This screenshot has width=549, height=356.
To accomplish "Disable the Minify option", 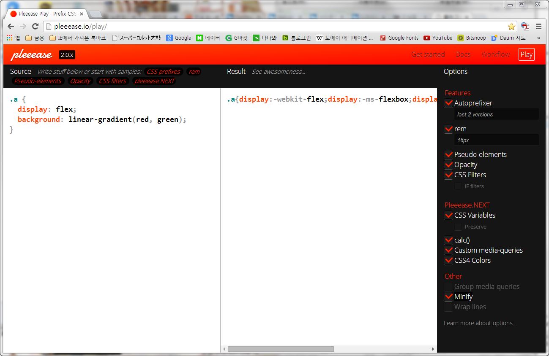I will pyautogui.click(x=448, y=296).
